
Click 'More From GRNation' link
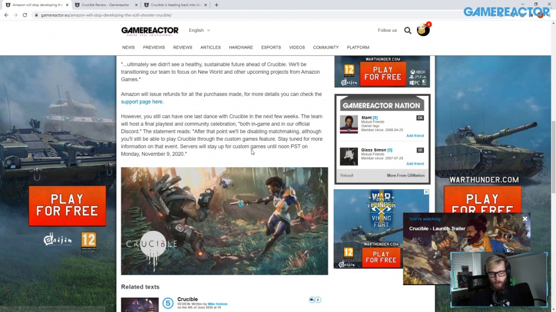(406, 175)
